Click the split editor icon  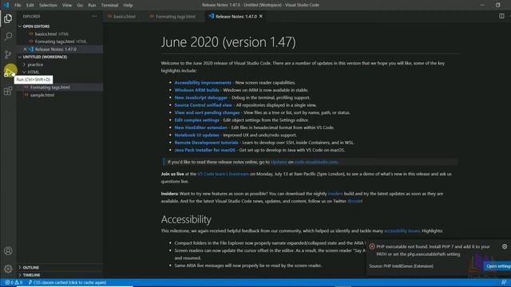[x=501, y=16]
